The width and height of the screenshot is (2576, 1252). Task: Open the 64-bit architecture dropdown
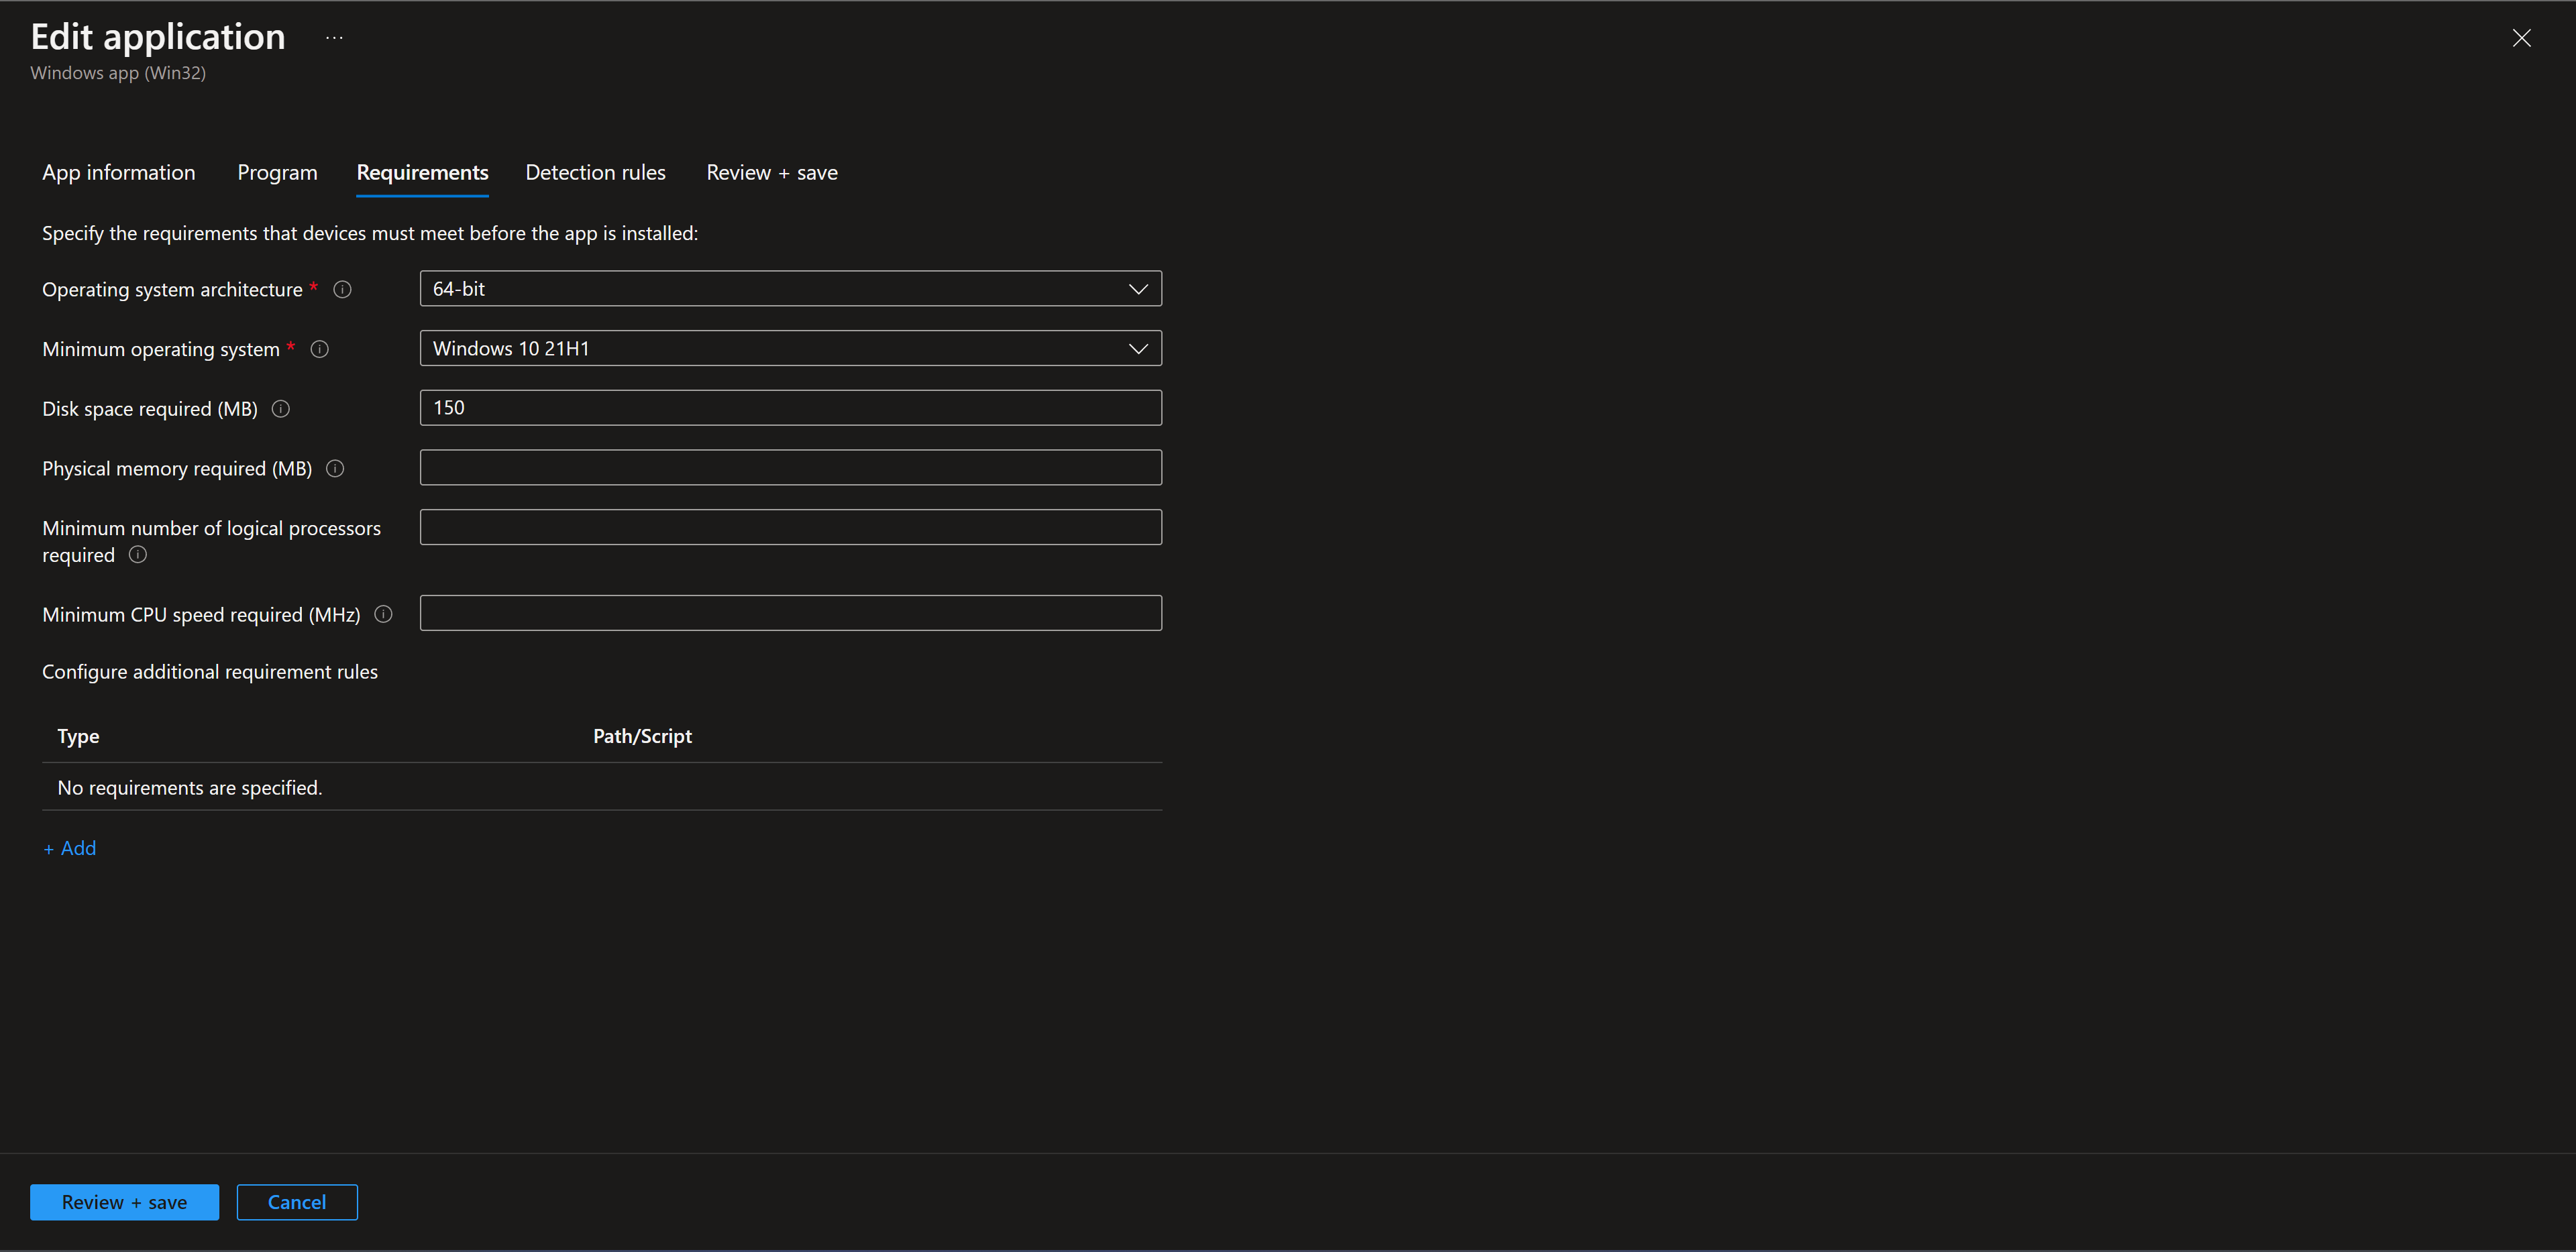pos(791,289)
